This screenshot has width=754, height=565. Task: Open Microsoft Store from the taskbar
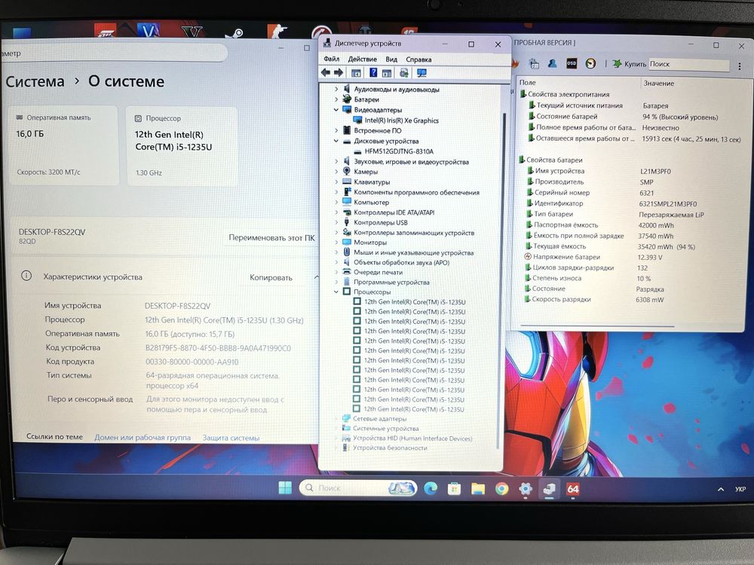pyautogui.click(x=454, y=489)
